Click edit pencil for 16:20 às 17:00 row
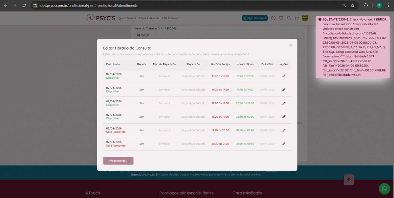This screenshot has width=394, height=198. click(x=284, y=89)
